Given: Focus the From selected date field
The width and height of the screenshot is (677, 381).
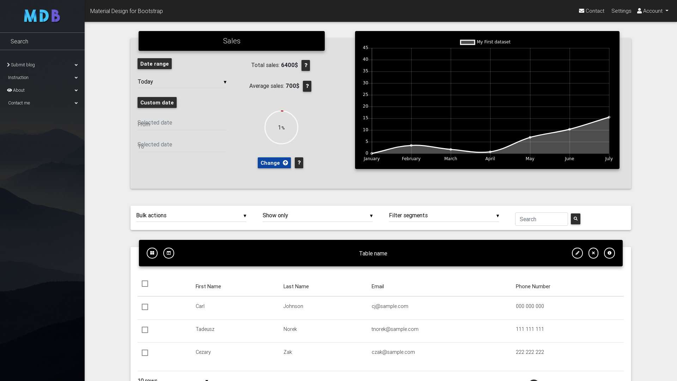Looking at the screenshot, I should click(x=182, y=123).
